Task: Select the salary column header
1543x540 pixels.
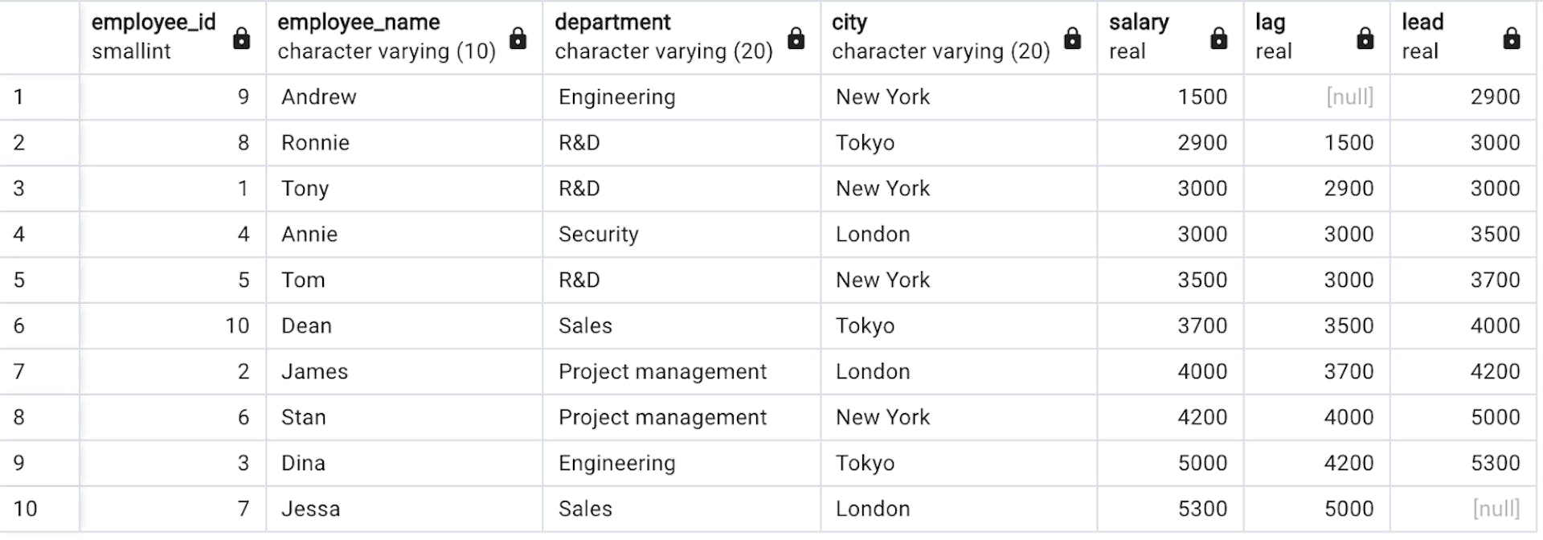Action: pos(1149,36)
